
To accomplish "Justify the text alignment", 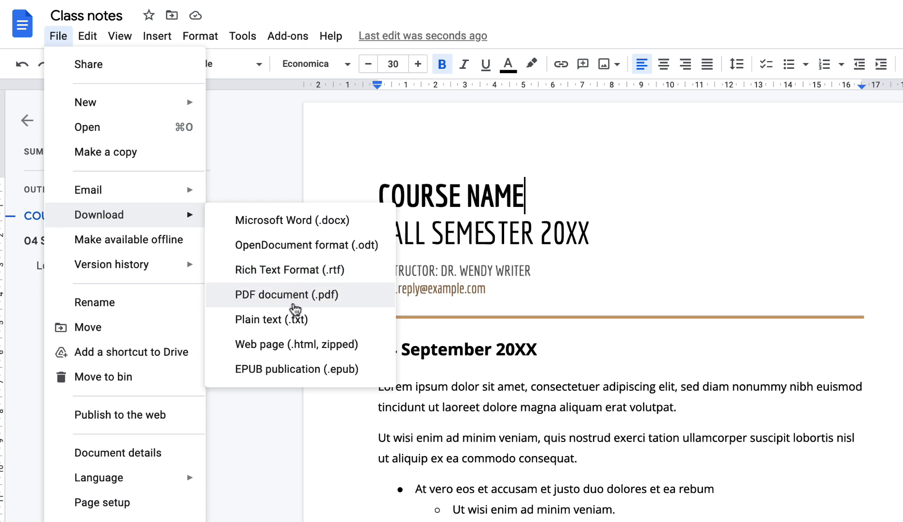I will pos(707,64).
